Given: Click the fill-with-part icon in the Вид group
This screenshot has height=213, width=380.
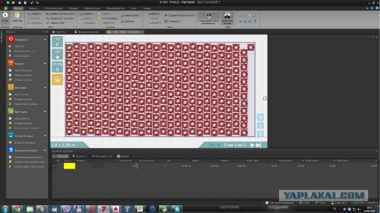Looking at the screenshot, I should pyautogui.click(x=227, y=18).
